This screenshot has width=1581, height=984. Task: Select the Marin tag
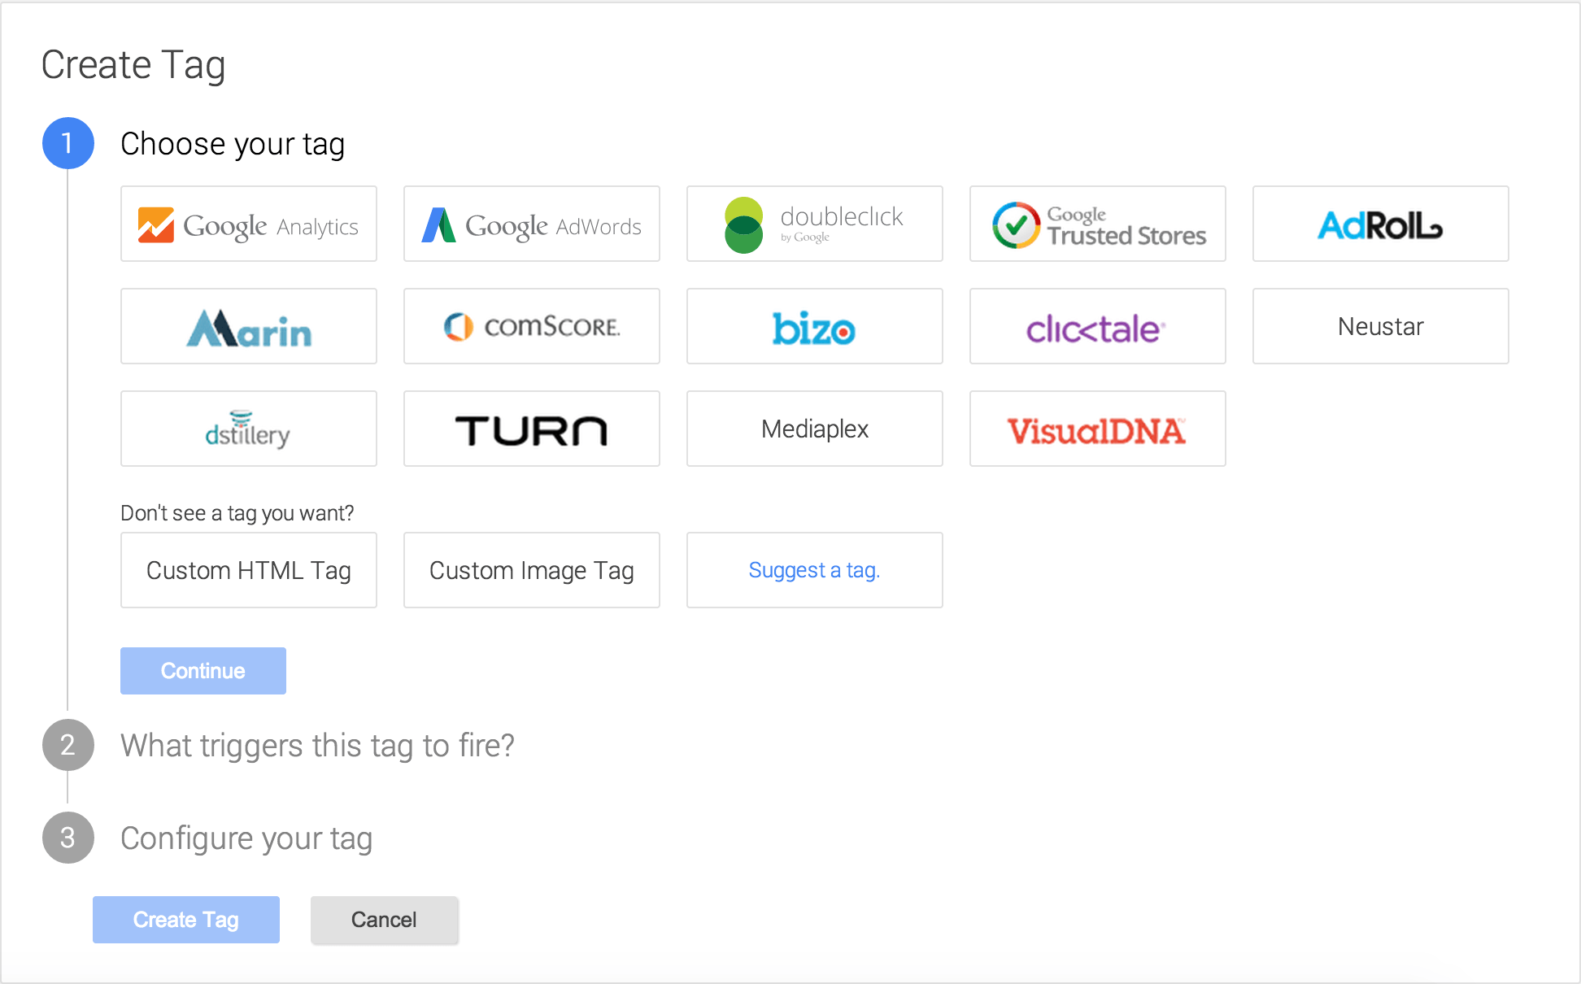click(x=248, y=326)
